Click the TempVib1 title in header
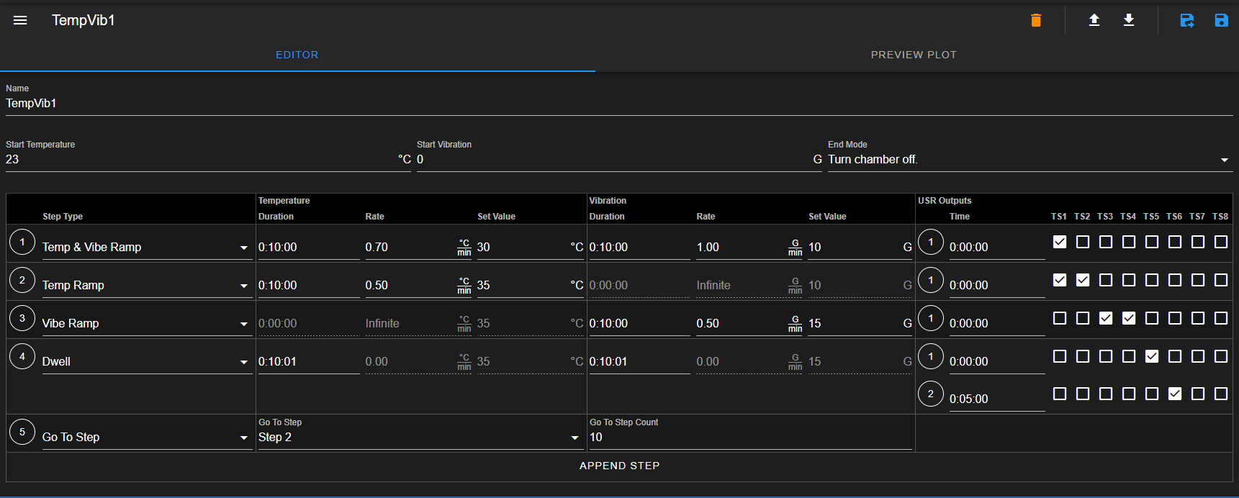 click(x=84, y=20)
